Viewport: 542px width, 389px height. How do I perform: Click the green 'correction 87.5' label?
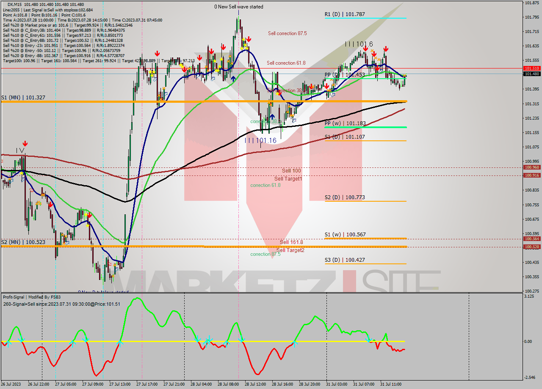pos(265,254)
